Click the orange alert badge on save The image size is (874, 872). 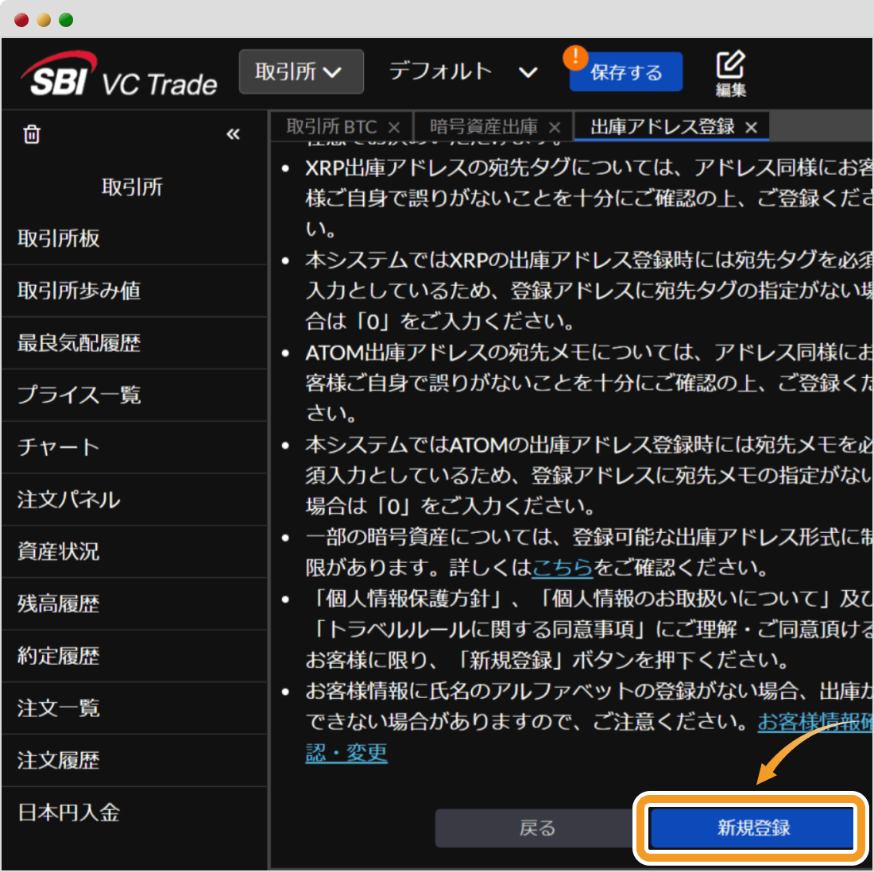click(x=576, y=57)
